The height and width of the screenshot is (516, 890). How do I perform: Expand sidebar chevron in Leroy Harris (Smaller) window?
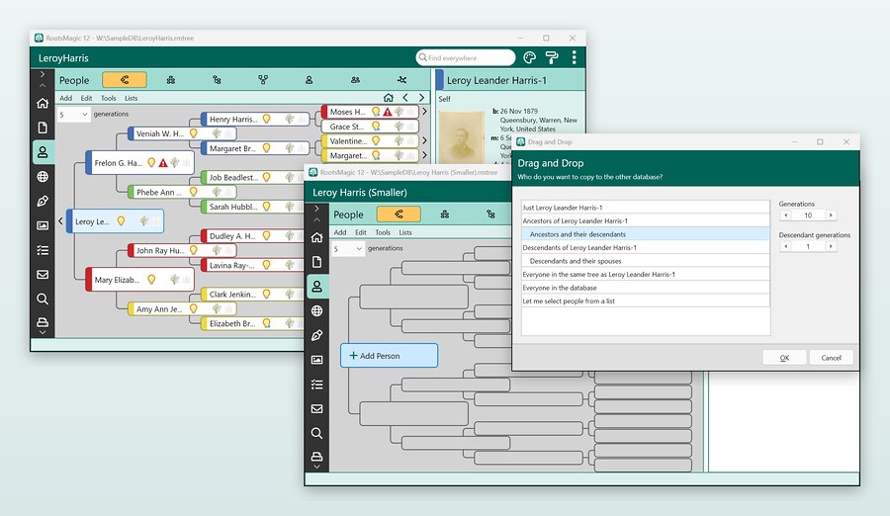tap(316, 209)
